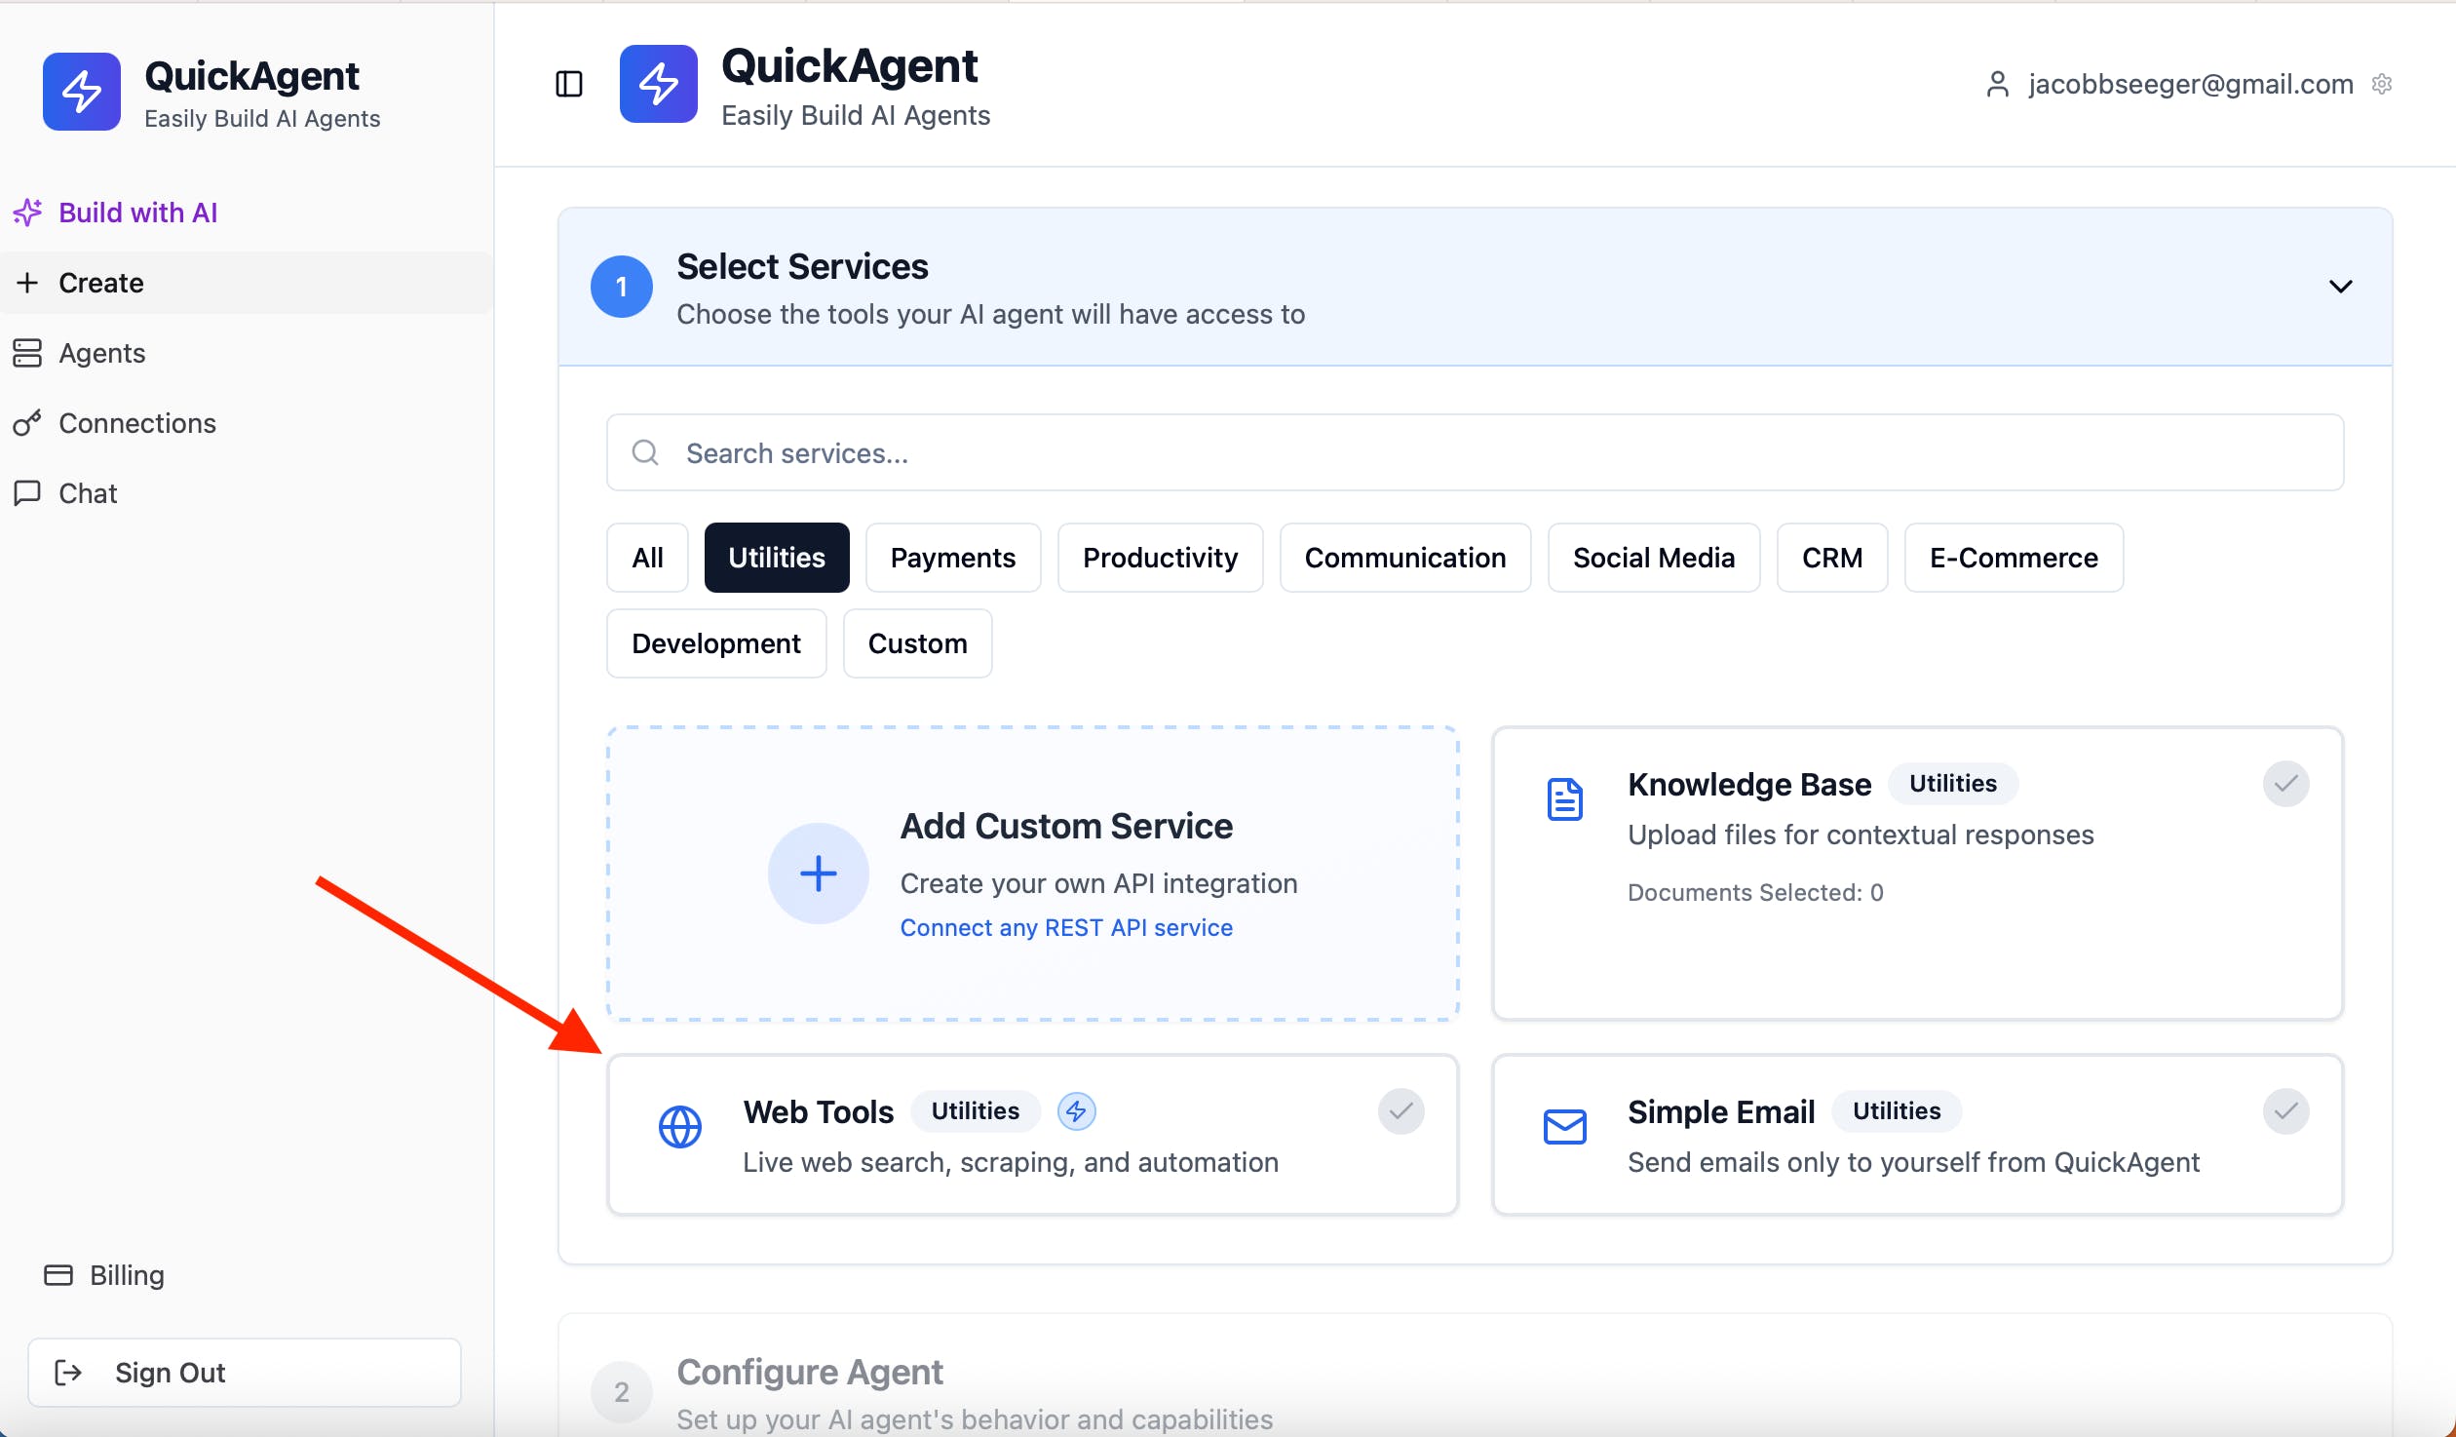Screen dimensions: 2456x1437
Task: Filter services by CRM
Action: [x=1832, y=558]
